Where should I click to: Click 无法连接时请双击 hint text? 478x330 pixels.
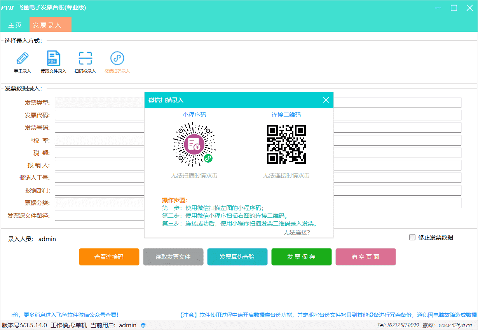coord(286,175)
